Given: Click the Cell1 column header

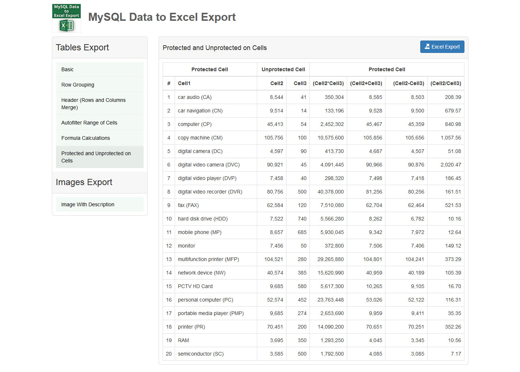Looking at the screenshot, I should 184,83.
